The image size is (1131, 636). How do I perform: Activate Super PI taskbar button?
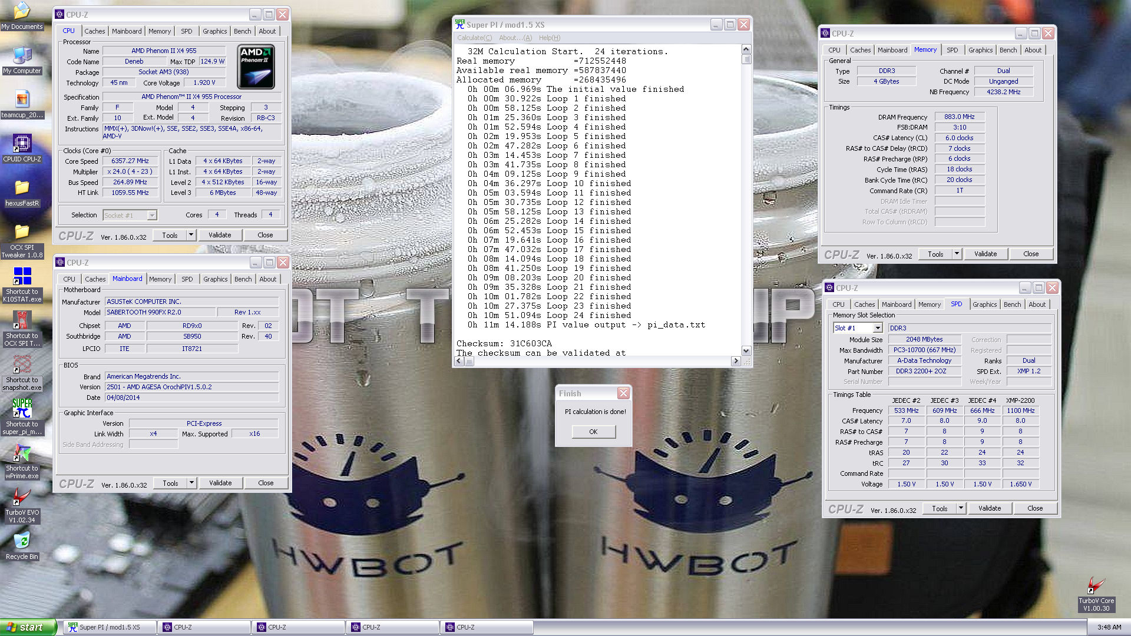[x=110, y=627]
